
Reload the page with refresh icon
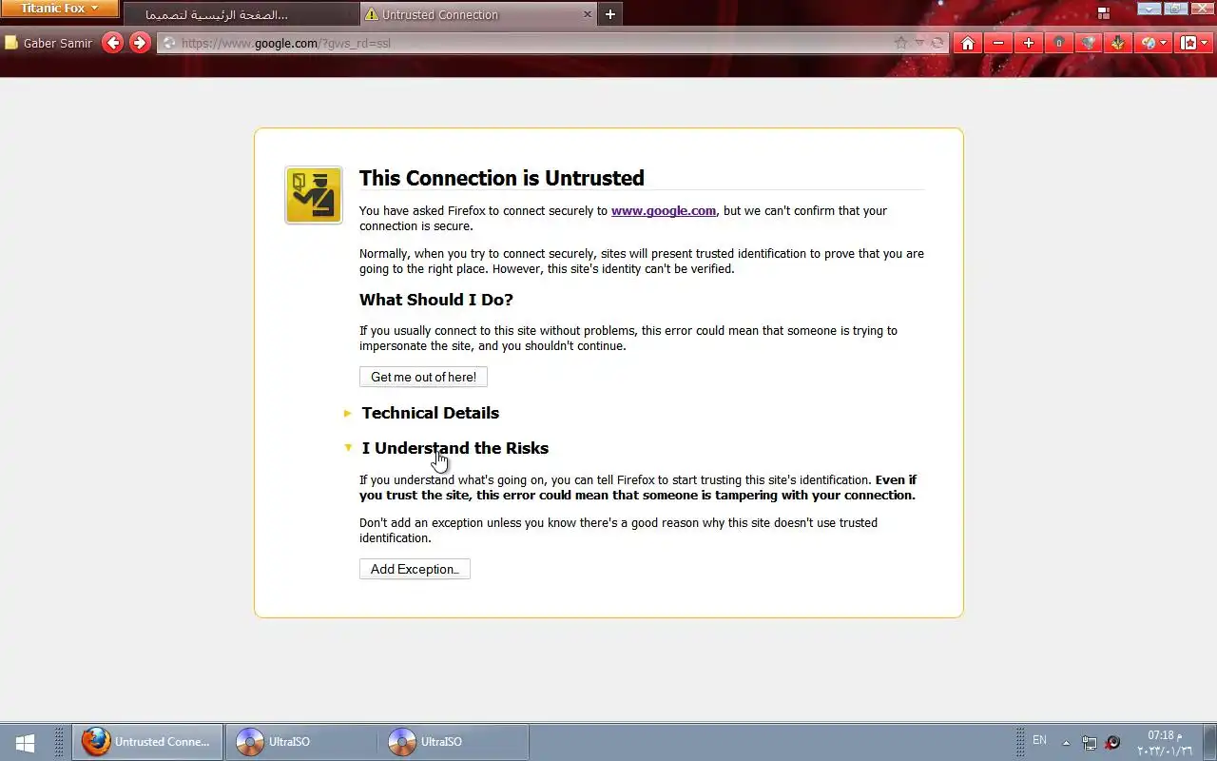pyautogui.click(x=937, y=43)
